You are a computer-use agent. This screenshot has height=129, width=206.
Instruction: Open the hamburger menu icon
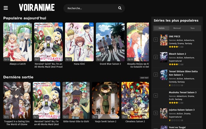(6, 8)
